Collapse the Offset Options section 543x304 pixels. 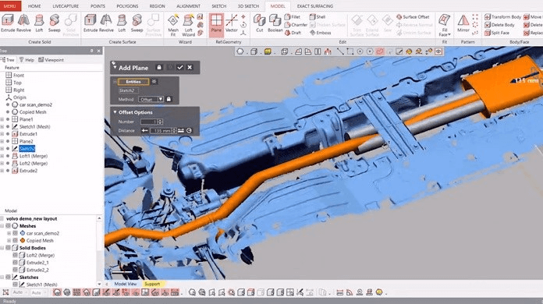click(115, 112)
